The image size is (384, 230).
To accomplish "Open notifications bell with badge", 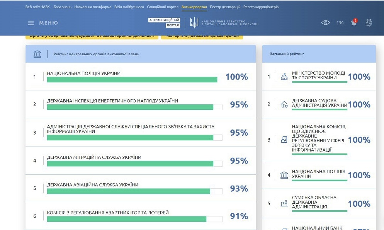I will 354,22.
